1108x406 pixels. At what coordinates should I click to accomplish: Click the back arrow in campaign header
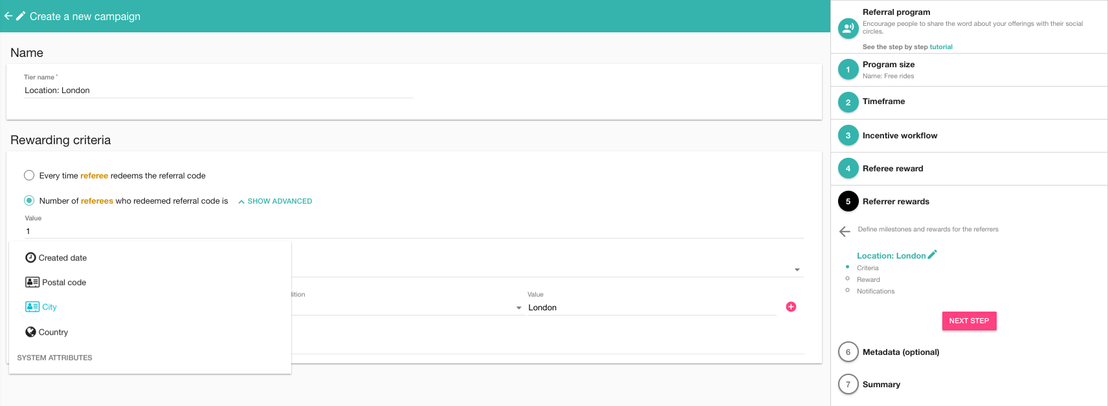[x=8, y=16]
